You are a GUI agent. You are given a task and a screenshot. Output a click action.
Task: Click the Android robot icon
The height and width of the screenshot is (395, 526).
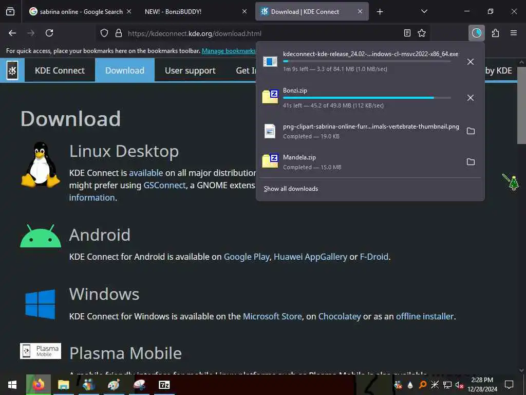click(x=41, y=236)
